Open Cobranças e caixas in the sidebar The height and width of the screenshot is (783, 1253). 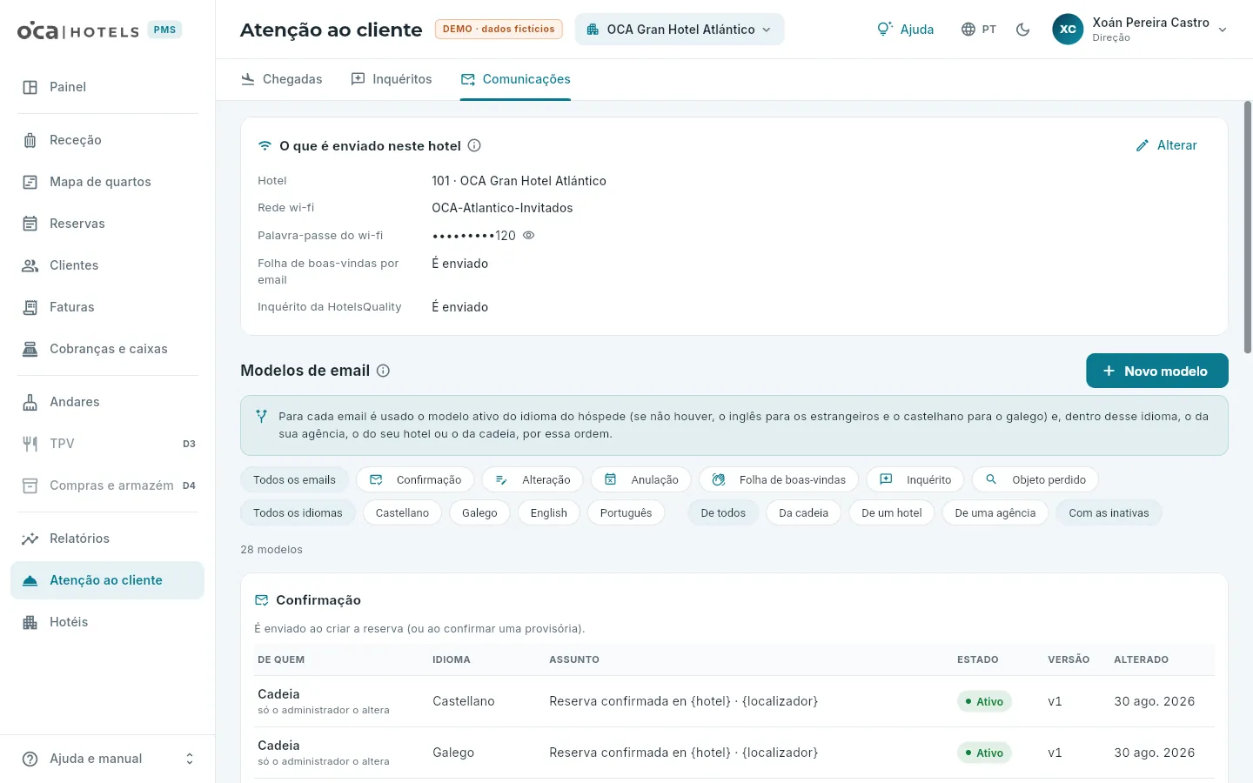click(x=107, y=349)
